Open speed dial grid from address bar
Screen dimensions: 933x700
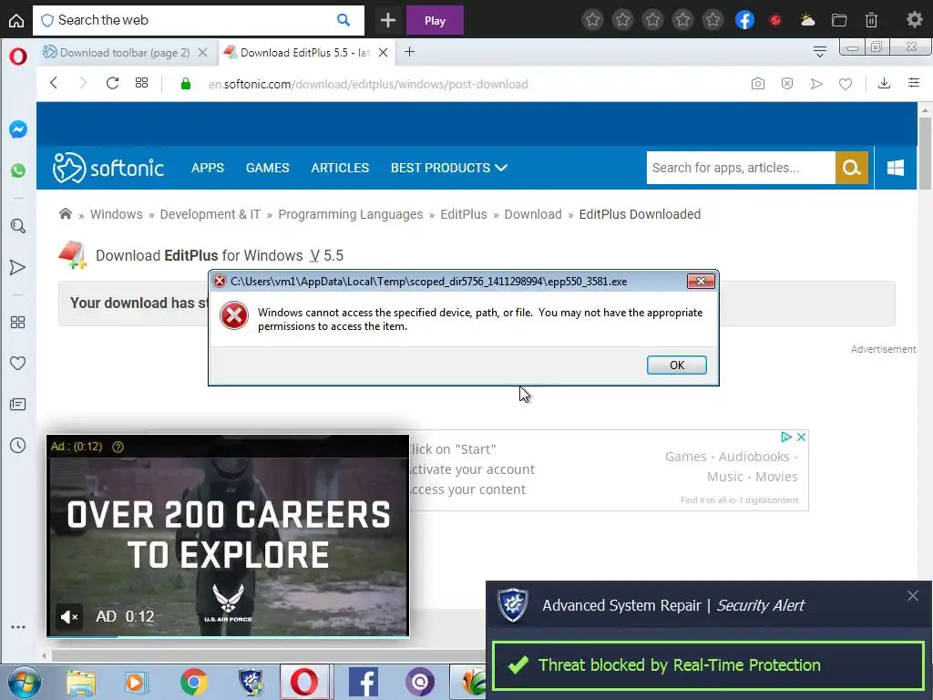click(141, 83)
